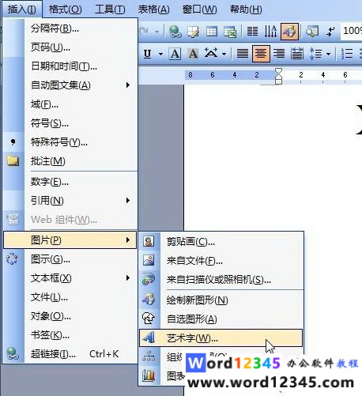The height and width of the screenshot is (396, 362).
Task: Click the Character Shading icon
Action: click(193, 54)
